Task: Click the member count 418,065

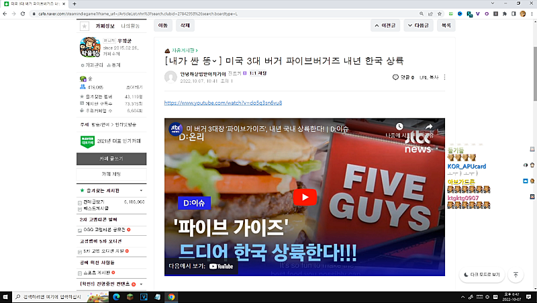Action: 95,87
